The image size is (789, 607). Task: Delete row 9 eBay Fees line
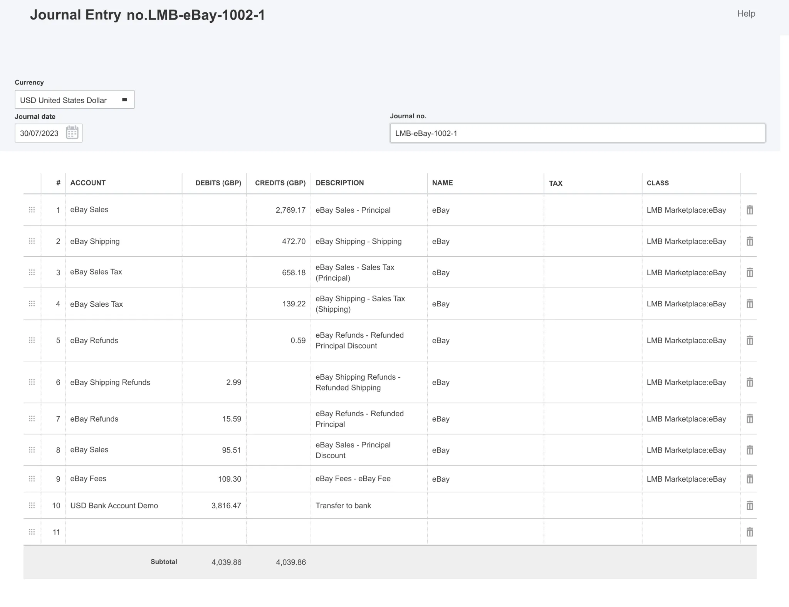(x=750, y=479)
